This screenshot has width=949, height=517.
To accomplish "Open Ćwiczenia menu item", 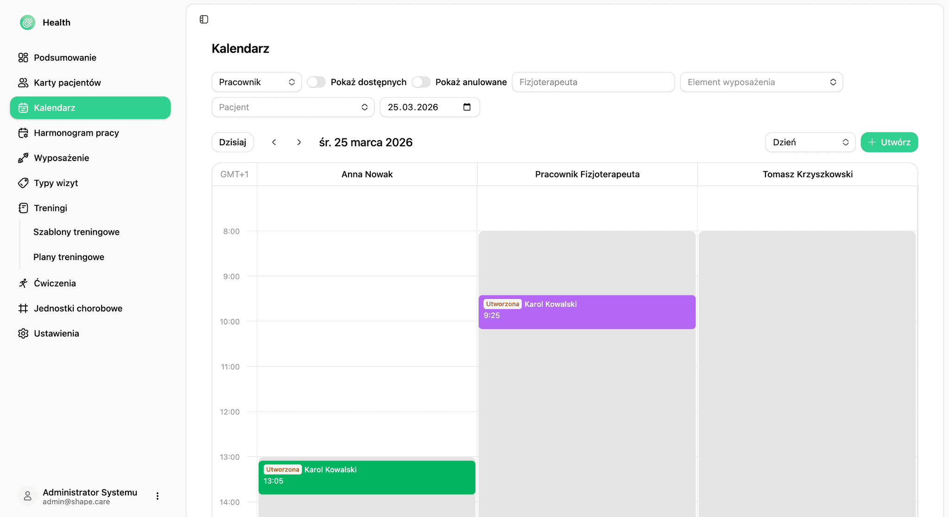I will tap(90, 283).
